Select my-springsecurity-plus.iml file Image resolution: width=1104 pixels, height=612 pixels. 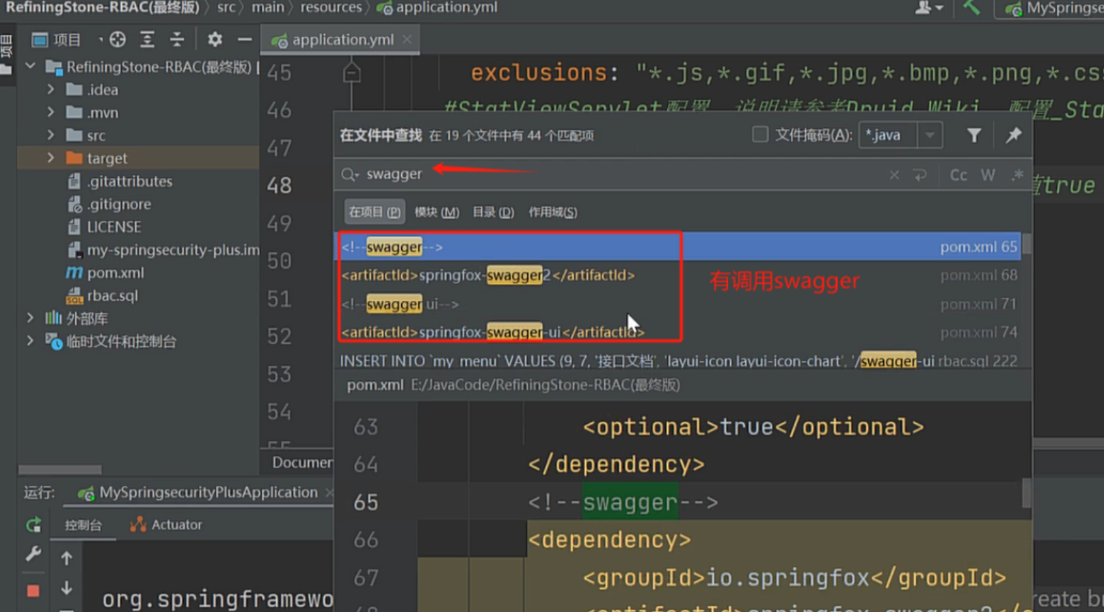[x=173, y=250]
